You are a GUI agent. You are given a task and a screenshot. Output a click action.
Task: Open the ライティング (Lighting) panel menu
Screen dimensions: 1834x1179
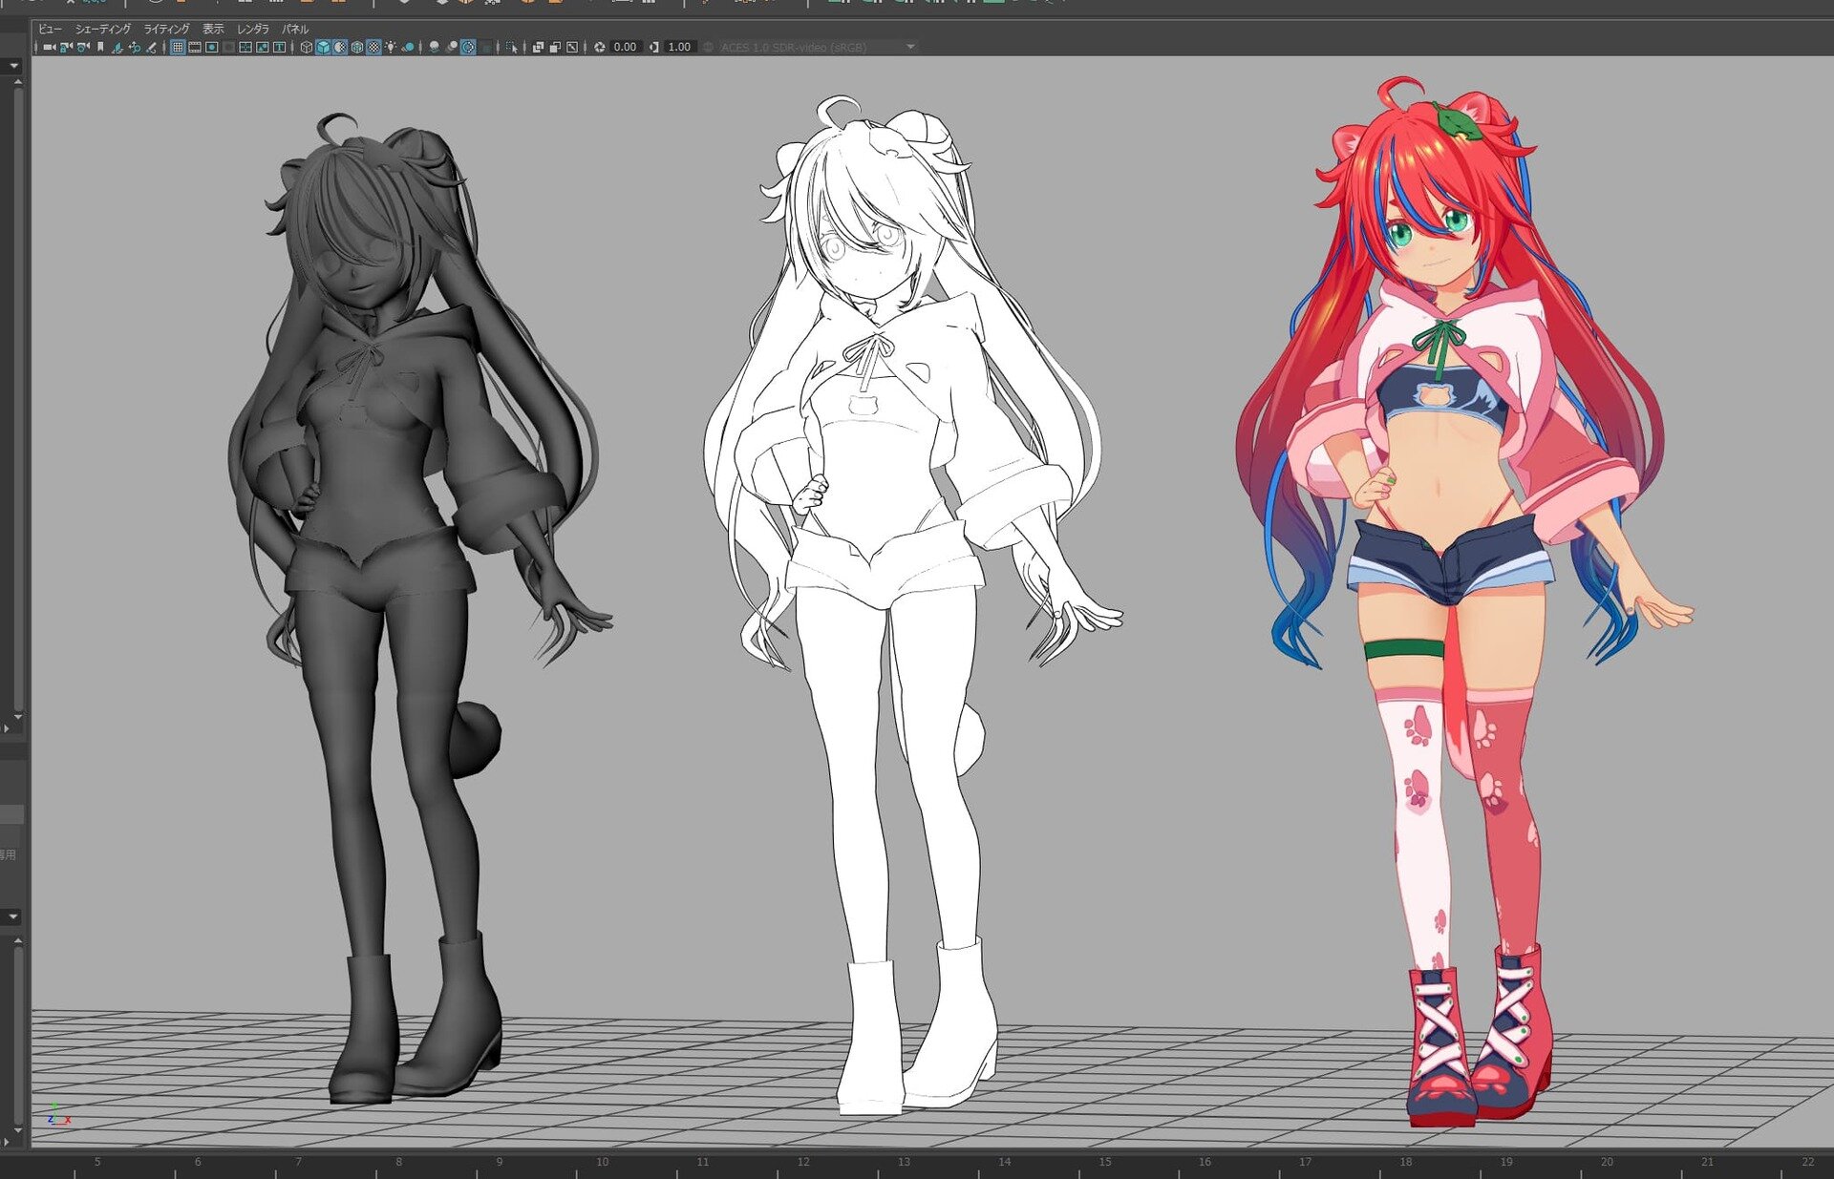point(166,29)
